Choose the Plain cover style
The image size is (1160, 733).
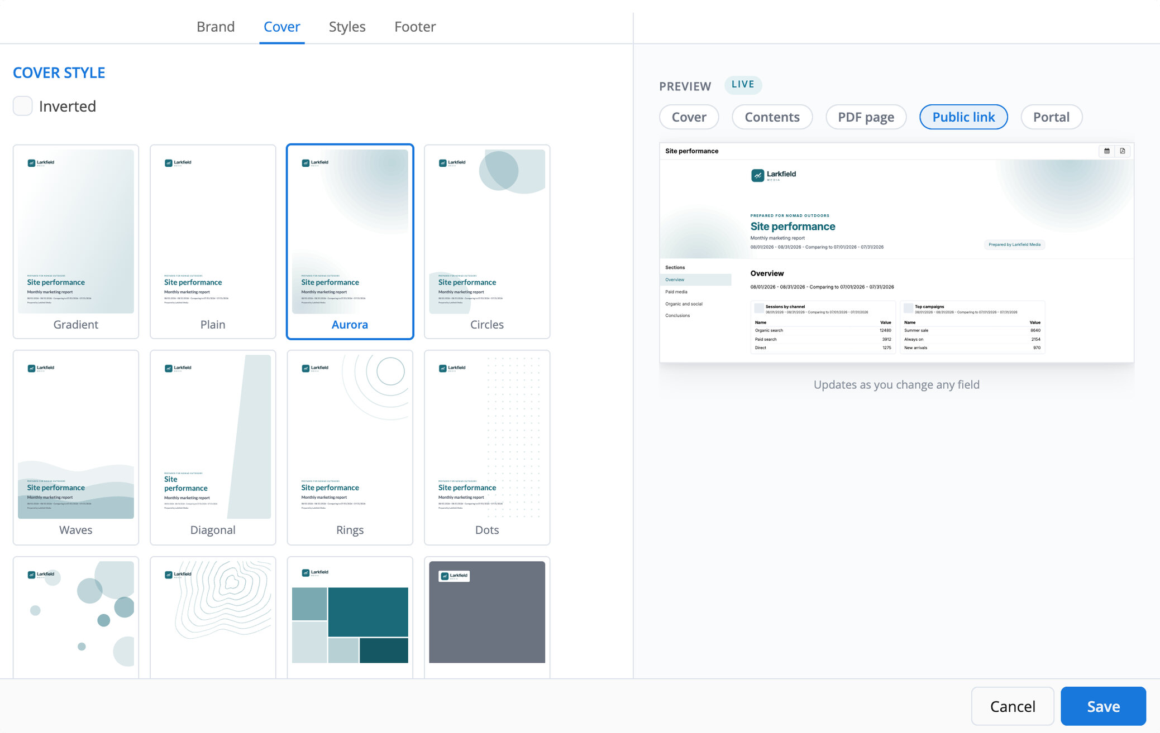click(x=213, y=242)
